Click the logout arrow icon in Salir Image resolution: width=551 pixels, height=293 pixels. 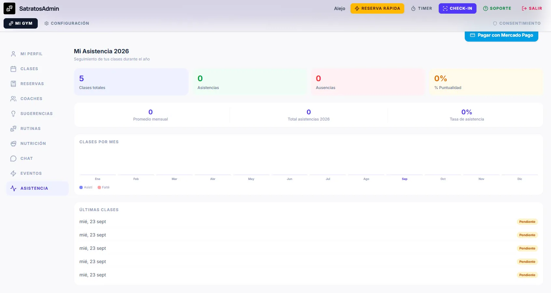[524, 8]
